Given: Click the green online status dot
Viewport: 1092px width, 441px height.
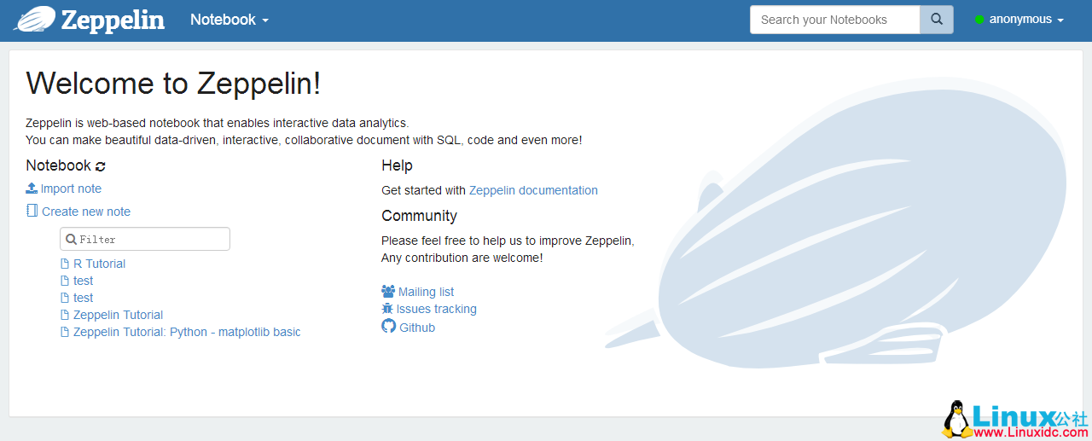Looking at the screenshot, I should tap(979, 20).
